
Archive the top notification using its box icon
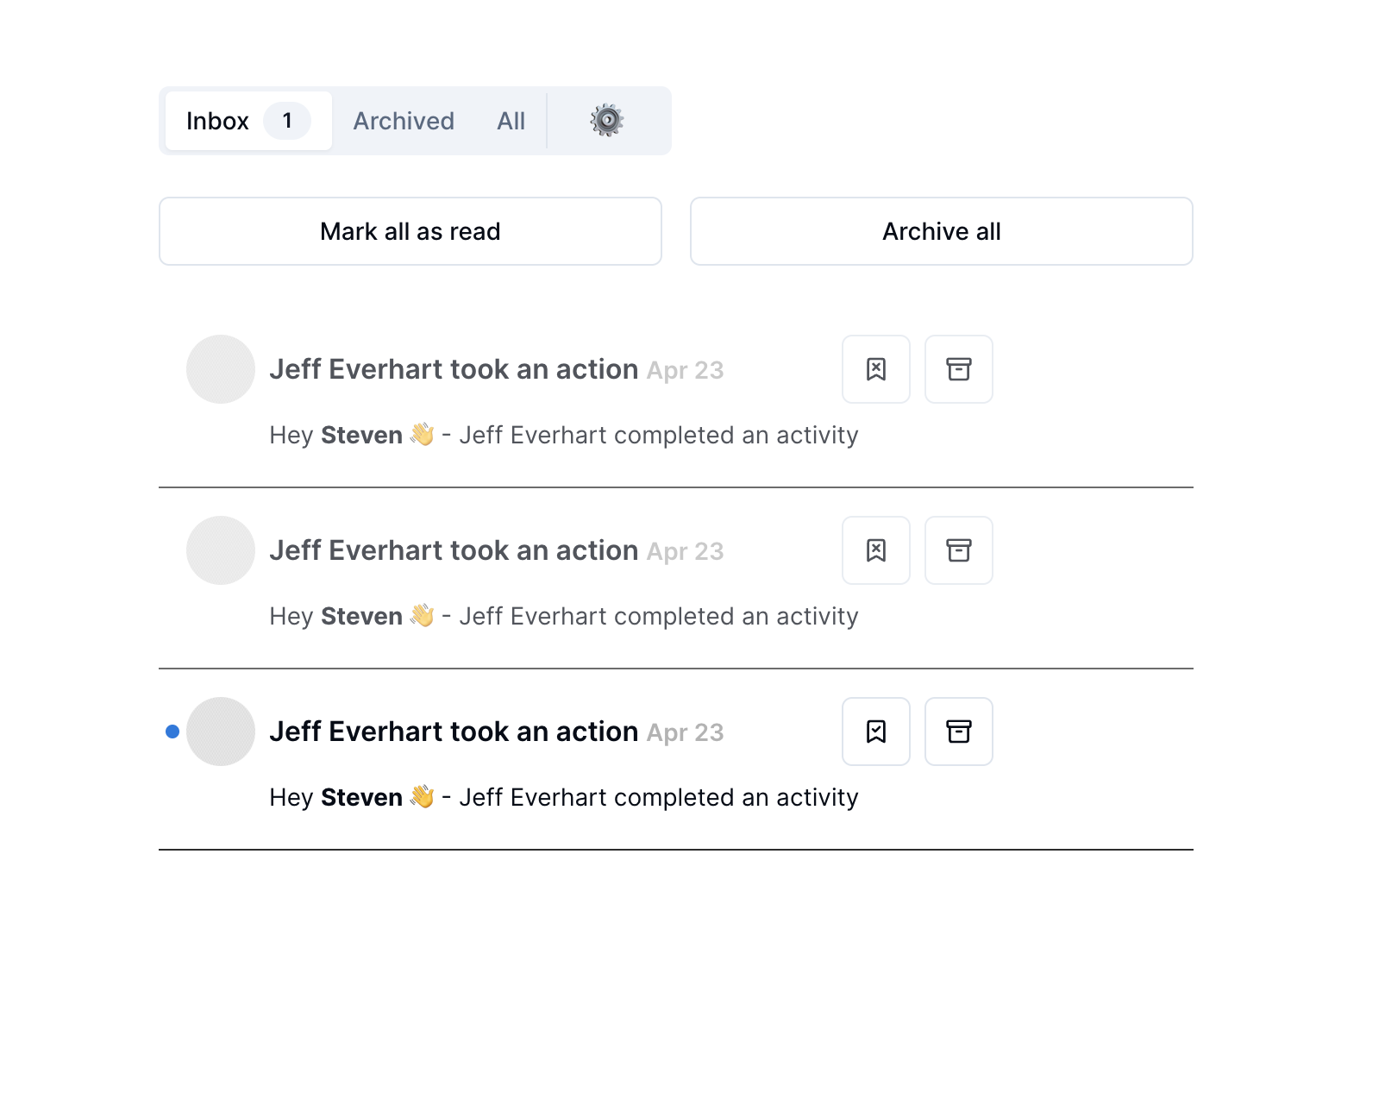point(958,369)
